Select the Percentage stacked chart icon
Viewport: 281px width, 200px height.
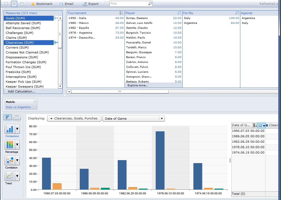coord(10,145)
